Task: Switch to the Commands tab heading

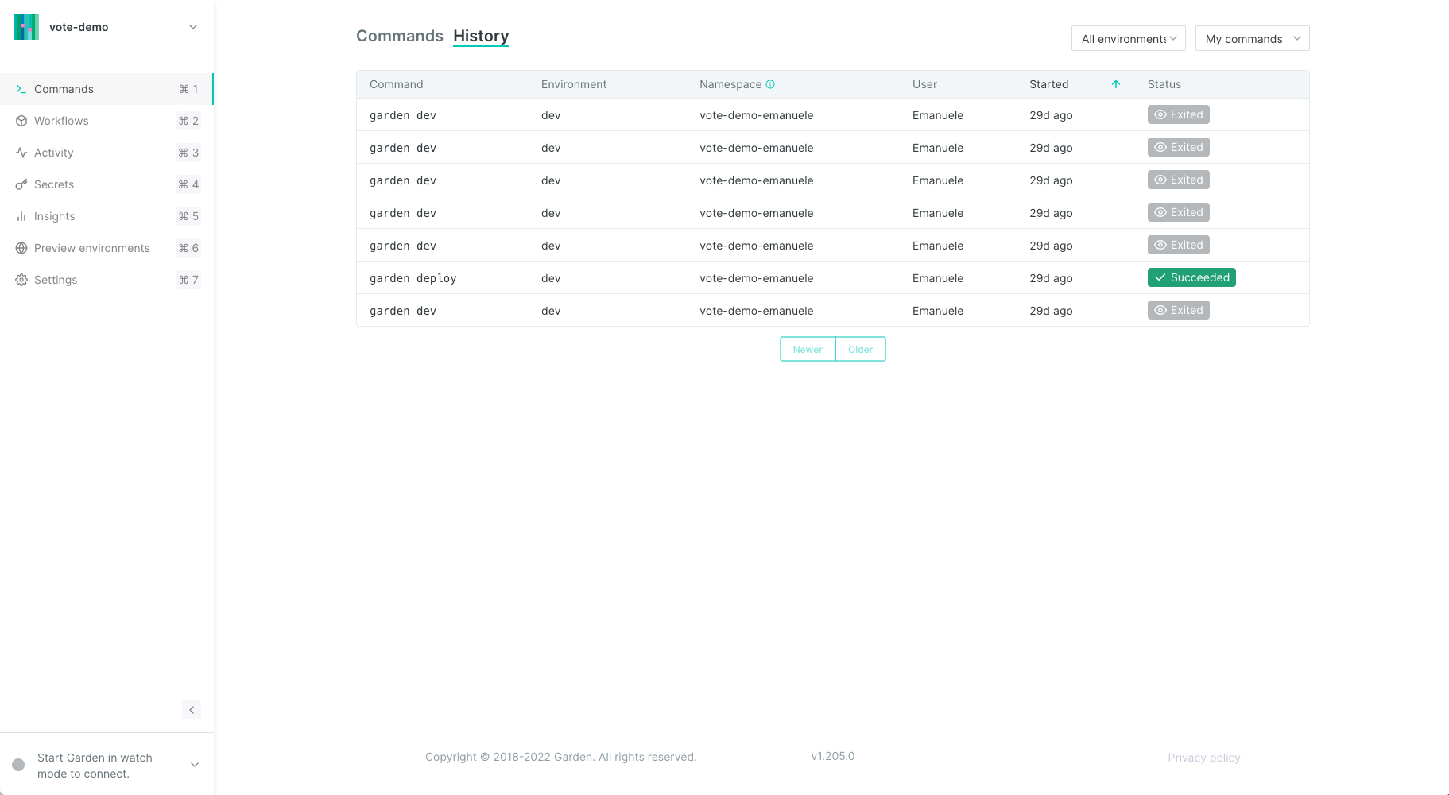Action: 399,36
